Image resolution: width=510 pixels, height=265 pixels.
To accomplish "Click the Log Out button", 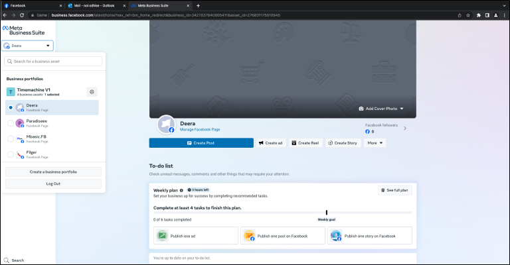I will coord(53,184).
